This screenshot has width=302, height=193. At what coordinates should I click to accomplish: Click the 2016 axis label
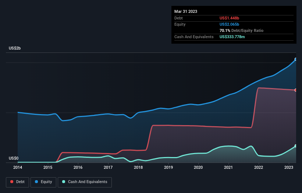click(x=78, y=167)
